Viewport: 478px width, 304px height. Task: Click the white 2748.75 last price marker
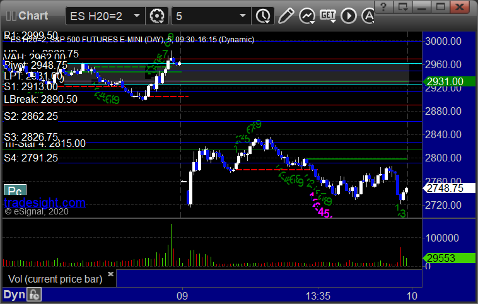click(x=449, y=188)
